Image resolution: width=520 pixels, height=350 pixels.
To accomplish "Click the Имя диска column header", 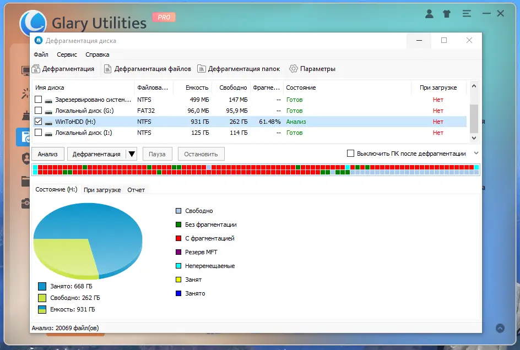I will click(x=83, y=87).
